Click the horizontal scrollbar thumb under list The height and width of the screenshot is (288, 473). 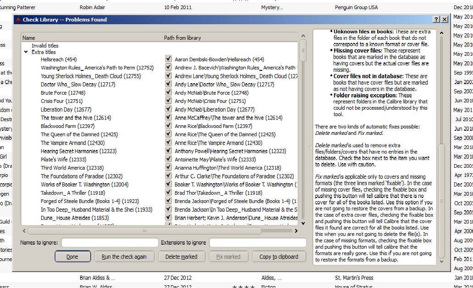click(x=144, y=231)
